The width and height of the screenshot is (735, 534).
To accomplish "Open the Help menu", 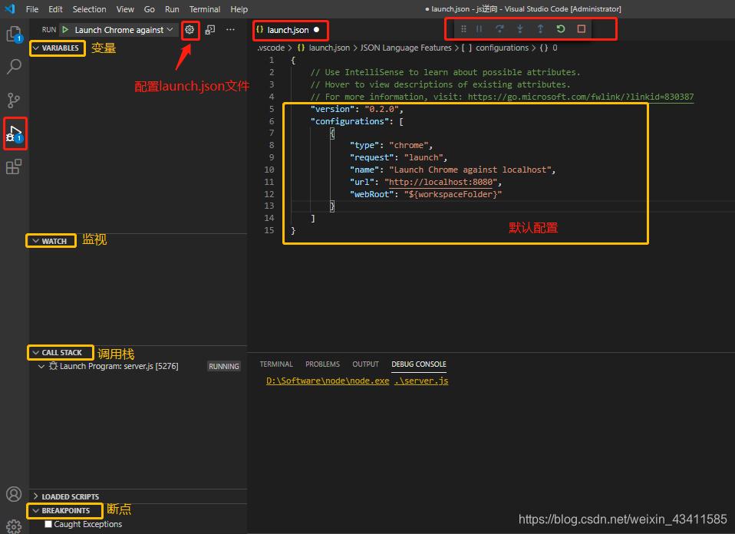I will click(239, 9).
